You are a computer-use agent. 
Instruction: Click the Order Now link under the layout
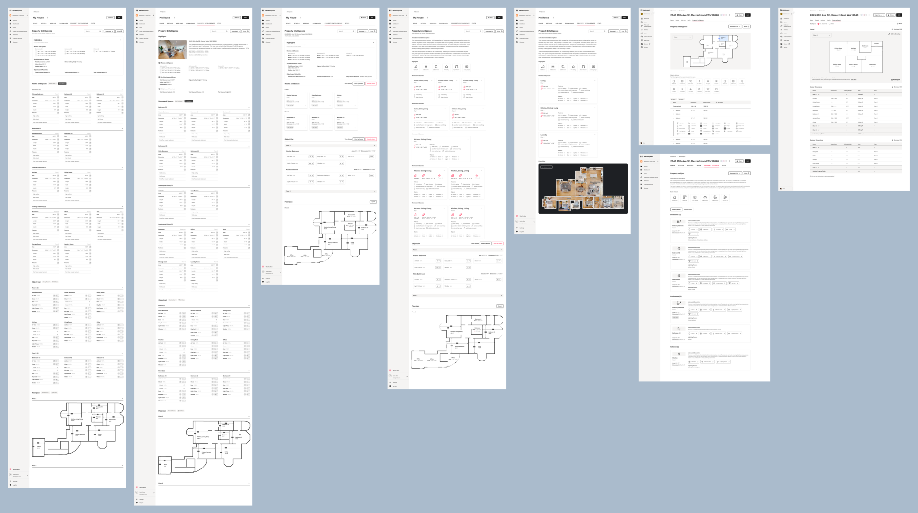click(853, 80)
